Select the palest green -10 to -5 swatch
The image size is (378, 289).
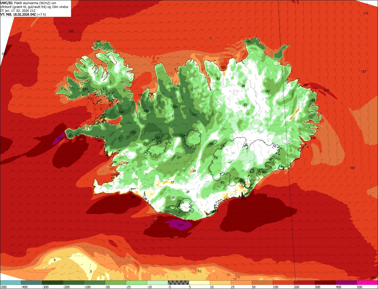click(x=157, y=283)
